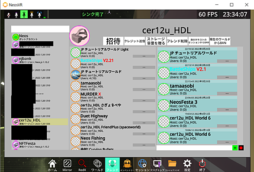Click the フレンド削除 button
The width and height of the screenshot is (254, 172).
pyautogui.click(x=177, y=41)
